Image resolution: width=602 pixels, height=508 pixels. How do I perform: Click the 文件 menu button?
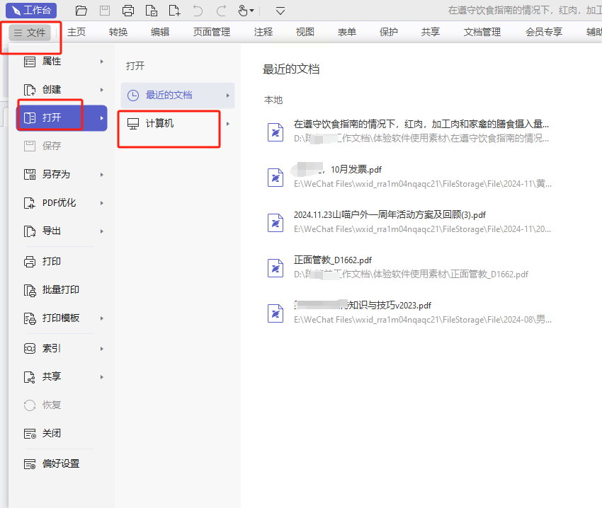point(30,33)
